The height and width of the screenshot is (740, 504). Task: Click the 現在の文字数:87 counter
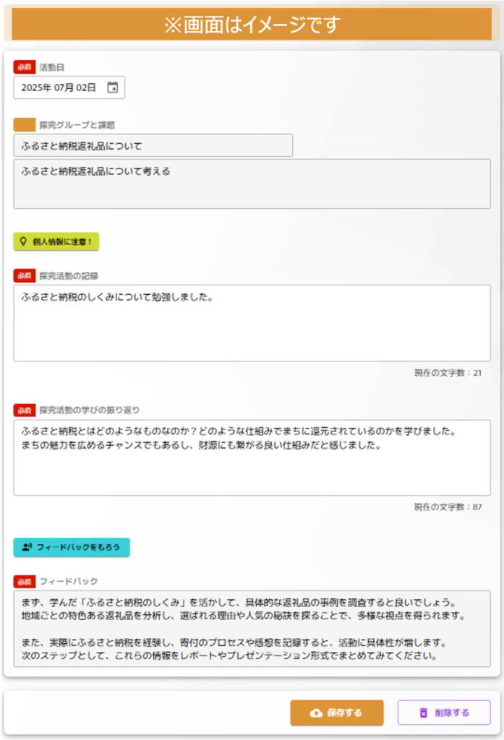448,507
